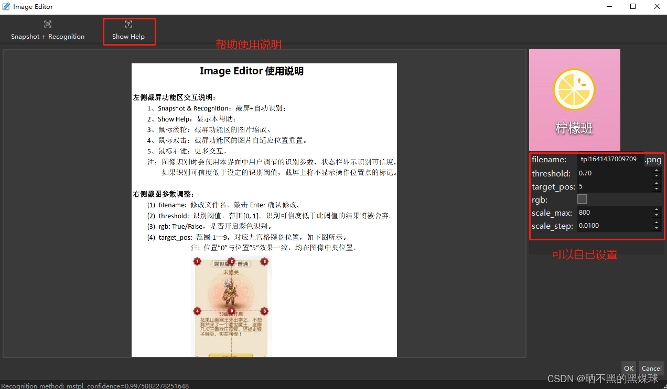667x389 pixels.
Task: Click the filename input field
Action: pos(610,159)
